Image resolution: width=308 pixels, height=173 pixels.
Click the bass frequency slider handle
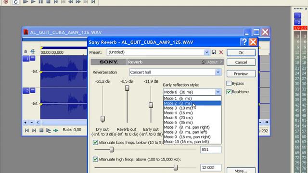click(111, 149)
